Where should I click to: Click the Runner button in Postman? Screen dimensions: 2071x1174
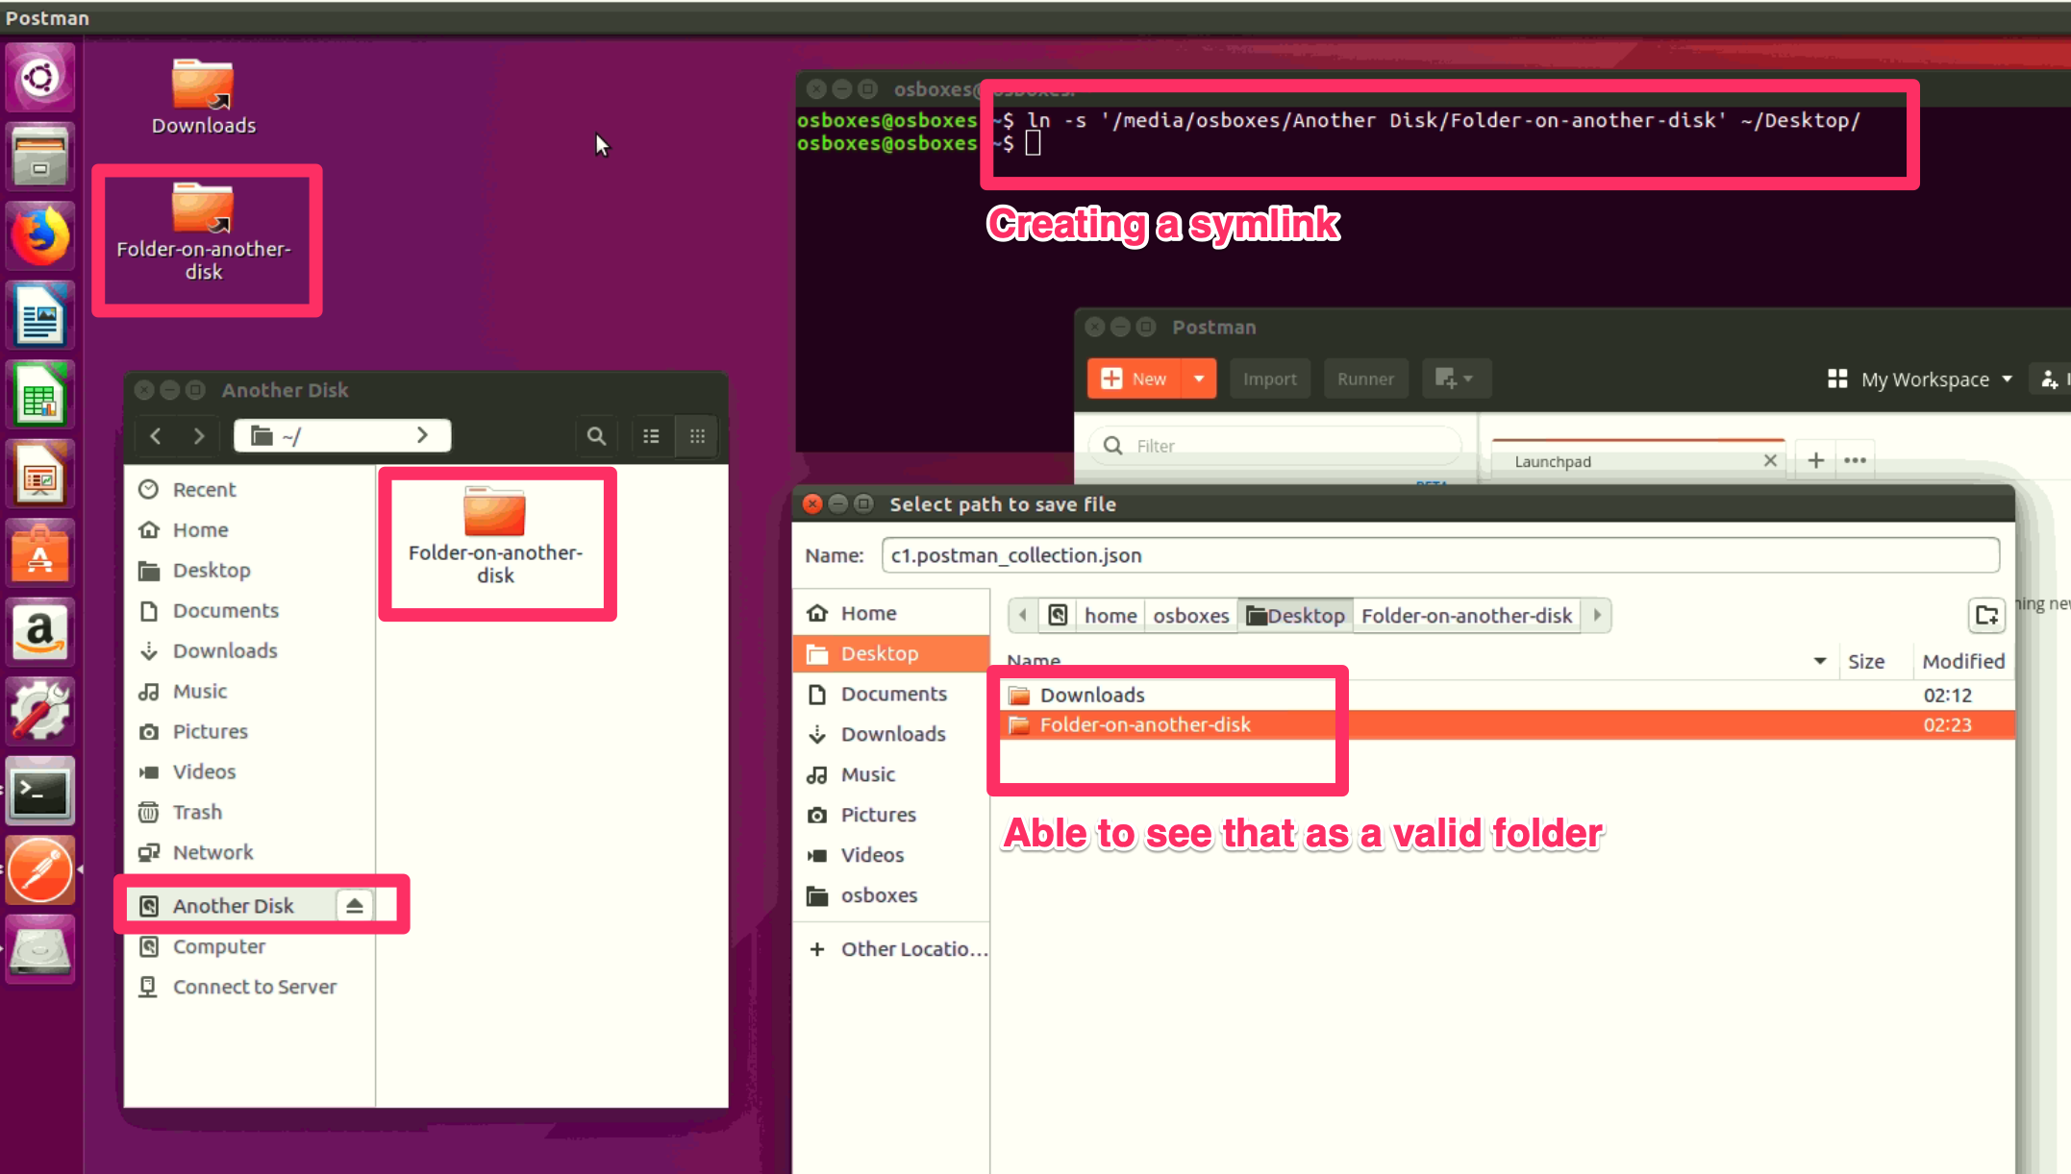point(1365,379)
